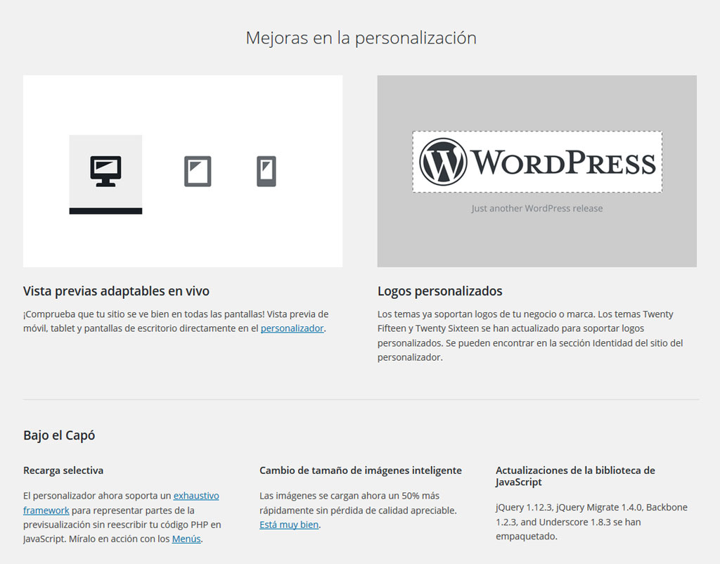This screenshot has height=564, width=720.
Task: Follow the Menús link
Action: click(x=186, y=539)
